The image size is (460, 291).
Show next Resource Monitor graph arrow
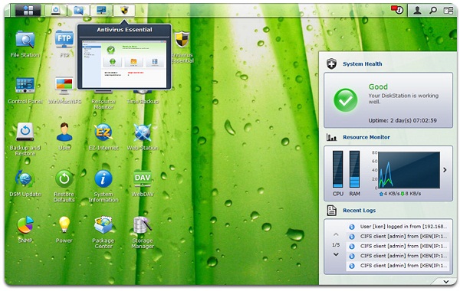[445, 170]
